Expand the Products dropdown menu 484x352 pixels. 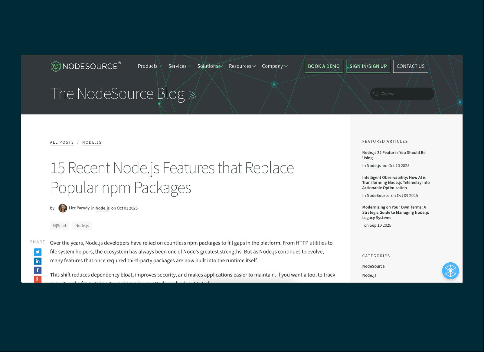(x=150, y=66)
